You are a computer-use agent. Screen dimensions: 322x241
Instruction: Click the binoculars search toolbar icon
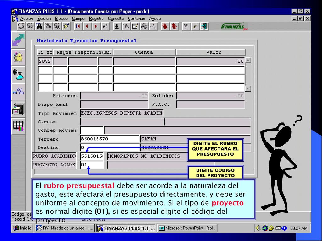tap(39, 26)
